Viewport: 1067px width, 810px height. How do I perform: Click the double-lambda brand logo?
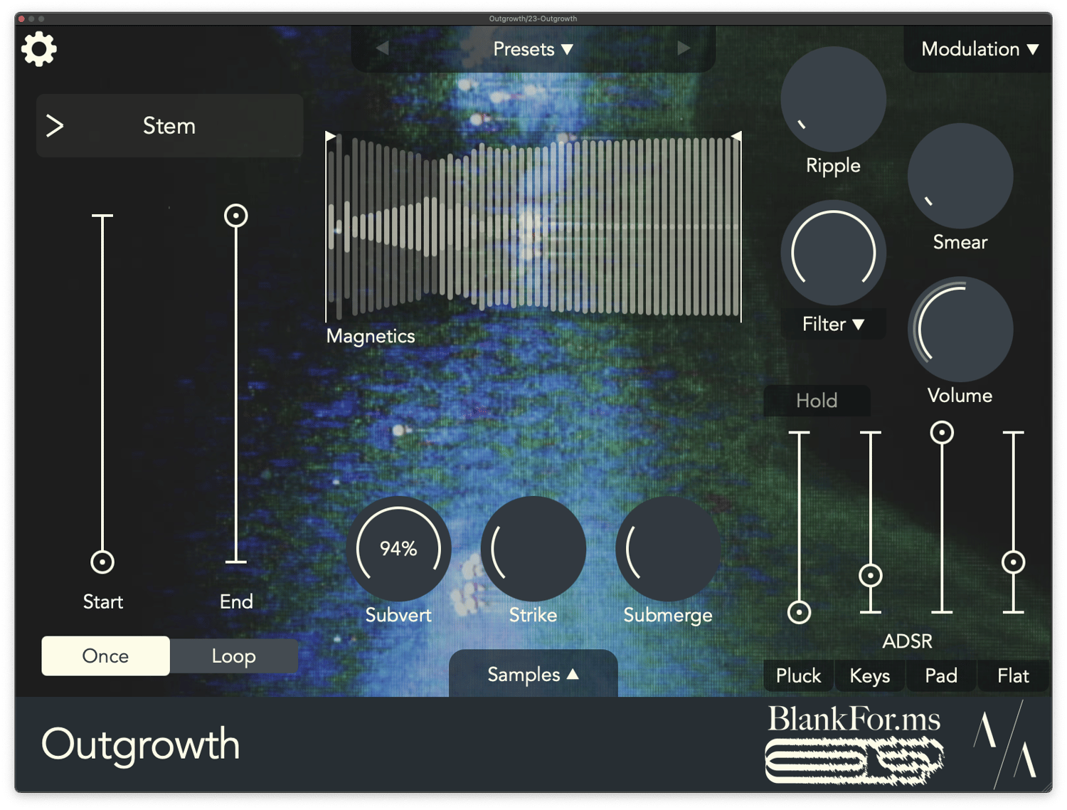click(x=1006, y=745)
